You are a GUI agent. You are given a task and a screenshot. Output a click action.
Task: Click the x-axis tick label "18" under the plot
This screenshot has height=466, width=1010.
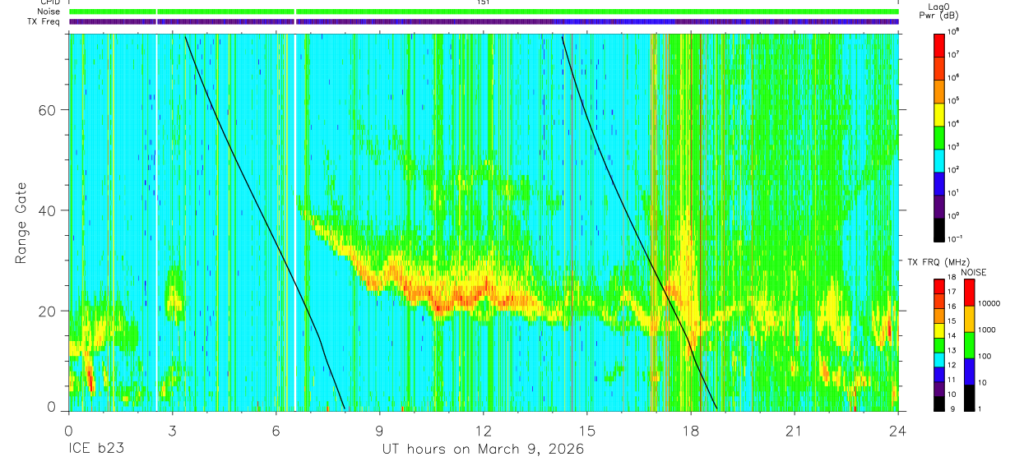pos(691,431)
